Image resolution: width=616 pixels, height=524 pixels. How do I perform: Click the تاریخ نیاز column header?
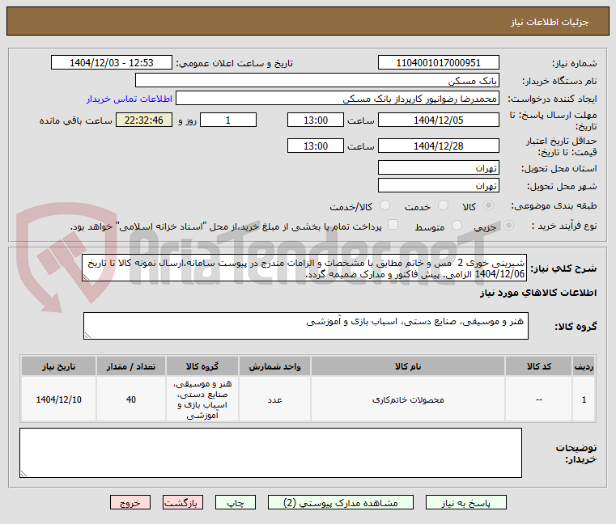pyautogui.click(x=58, y=366)
